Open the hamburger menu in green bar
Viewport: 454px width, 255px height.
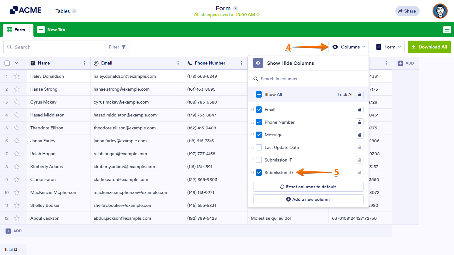[x=447, y=30]
